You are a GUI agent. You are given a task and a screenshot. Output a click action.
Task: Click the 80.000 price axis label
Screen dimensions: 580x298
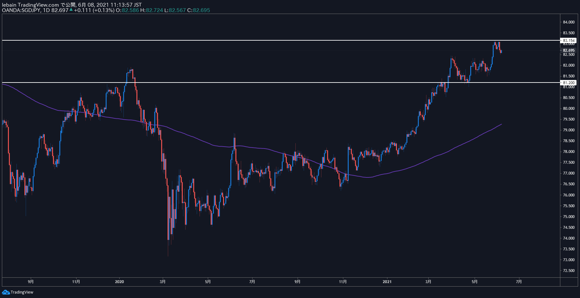click(x=569, y=108)
